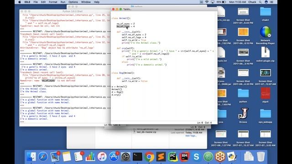The width and height of the screenshot is (292, 164).
Task: Click the AirPlay display icon in menu bar
Action: 213,2
